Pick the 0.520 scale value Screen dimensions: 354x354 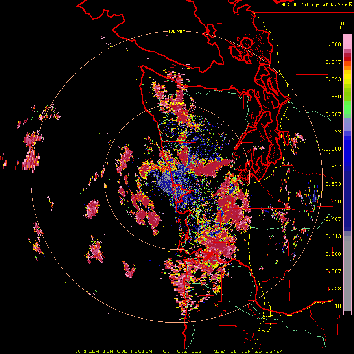[x=333, y=202]
